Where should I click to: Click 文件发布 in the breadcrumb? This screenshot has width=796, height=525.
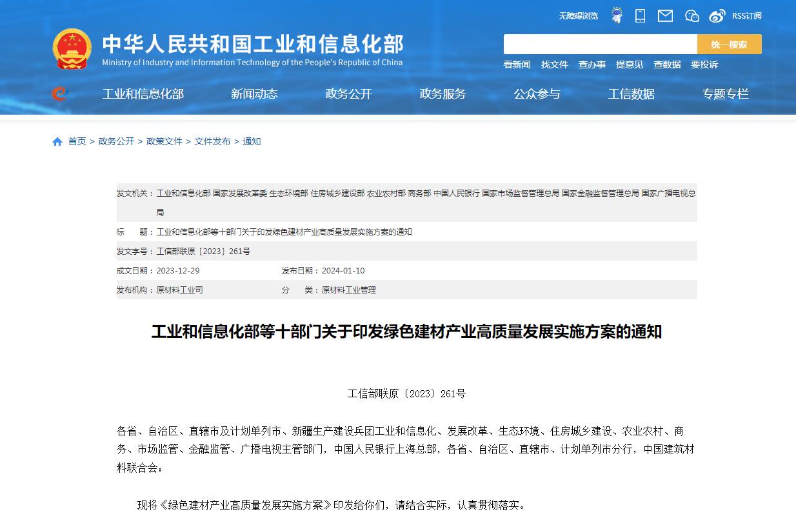click(x=212, y=141)
